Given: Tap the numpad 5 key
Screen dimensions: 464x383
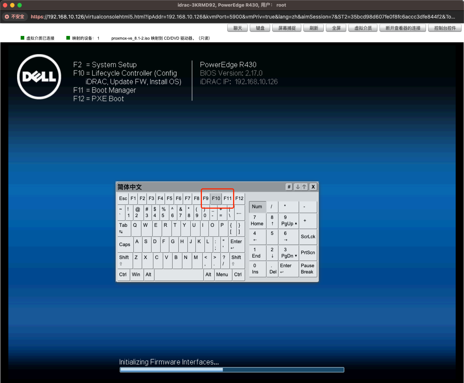Looking at the screenshot, I should point(272,237).
